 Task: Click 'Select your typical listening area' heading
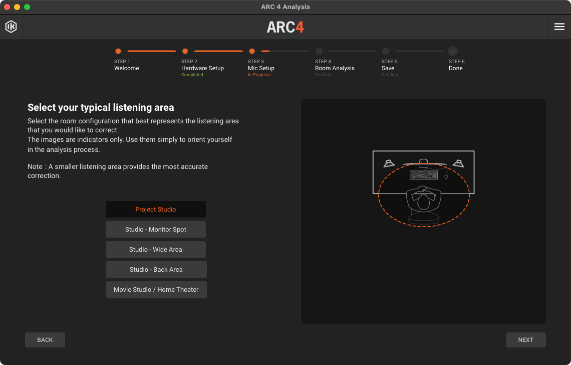pyautogui.click(x=101, y=108)
